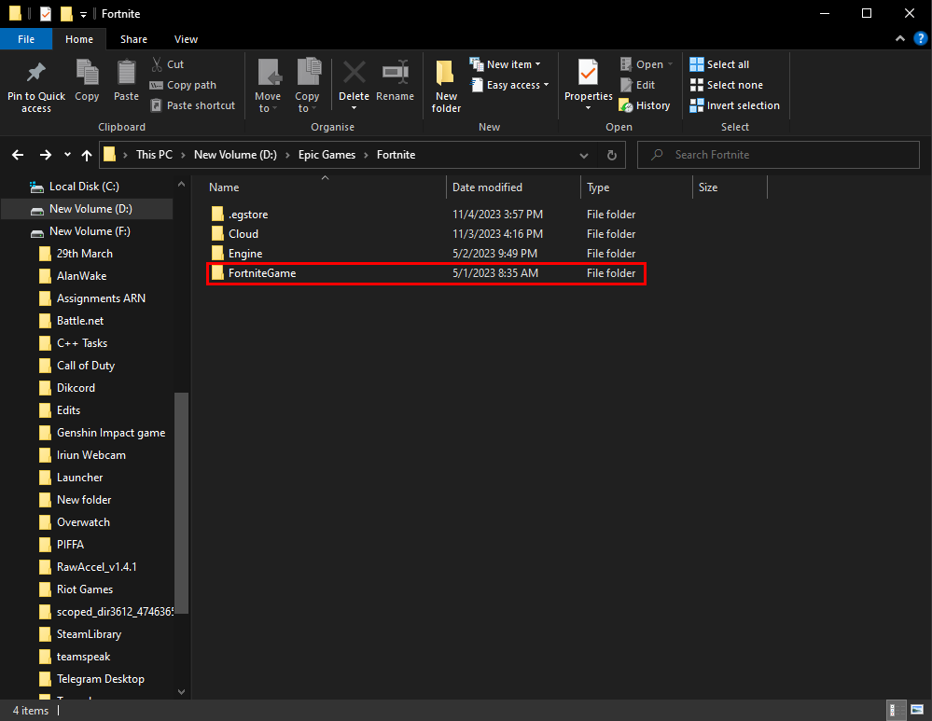Click the Fortnite breadcrumb segment
Image resolution: width=932 pixels, height=721 pixels.
396,155
